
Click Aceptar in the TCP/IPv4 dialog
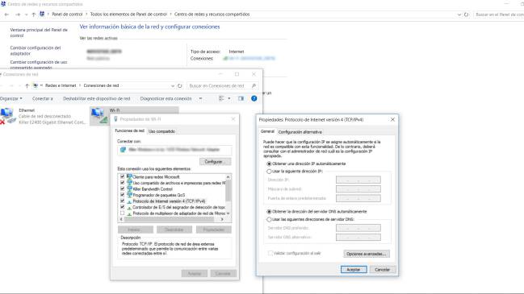tap(354, 269)
